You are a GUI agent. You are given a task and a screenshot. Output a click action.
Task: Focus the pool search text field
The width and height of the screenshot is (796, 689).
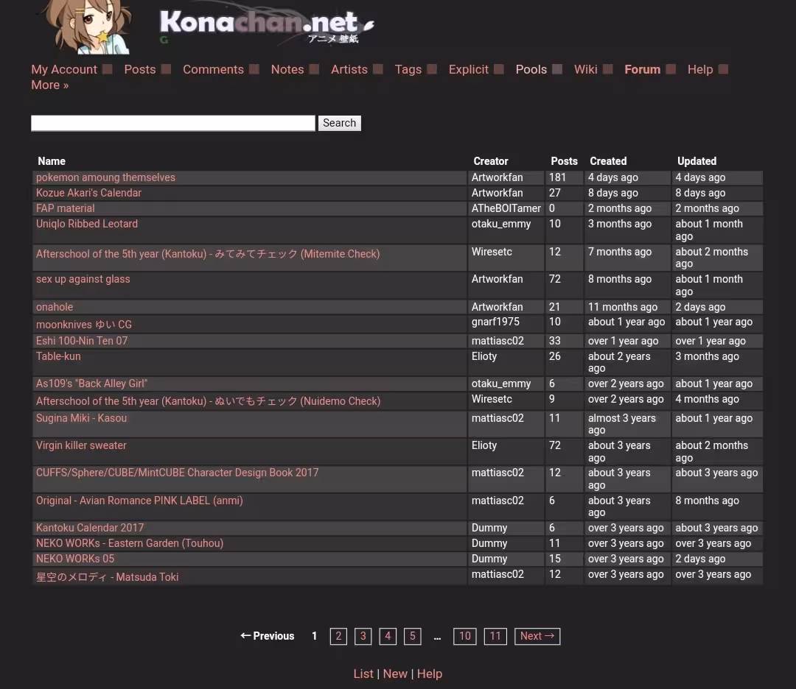tap(173, 123)
